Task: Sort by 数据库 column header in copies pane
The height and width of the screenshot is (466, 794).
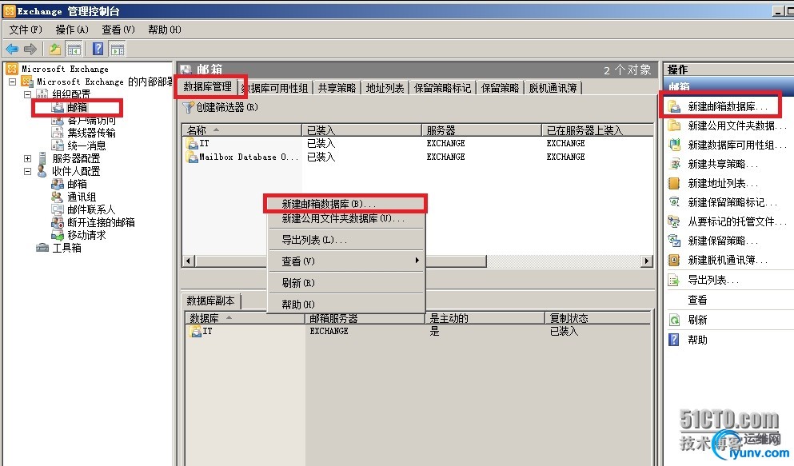Action: [245, 318]
